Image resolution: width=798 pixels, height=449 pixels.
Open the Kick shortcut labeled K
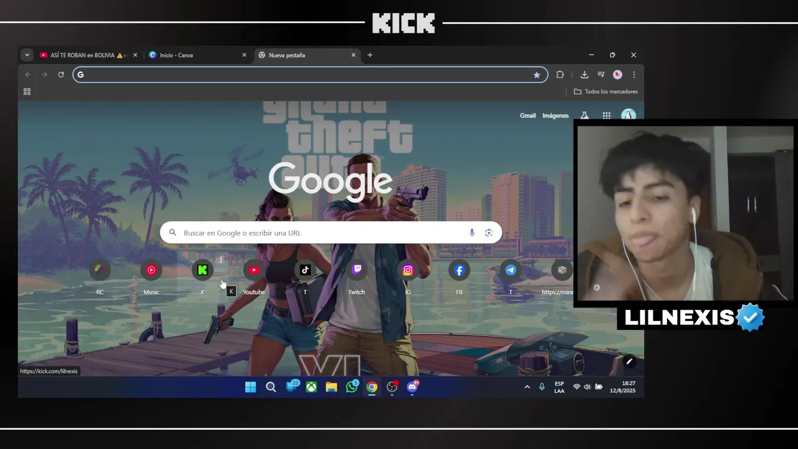click(x=202, y=270)
